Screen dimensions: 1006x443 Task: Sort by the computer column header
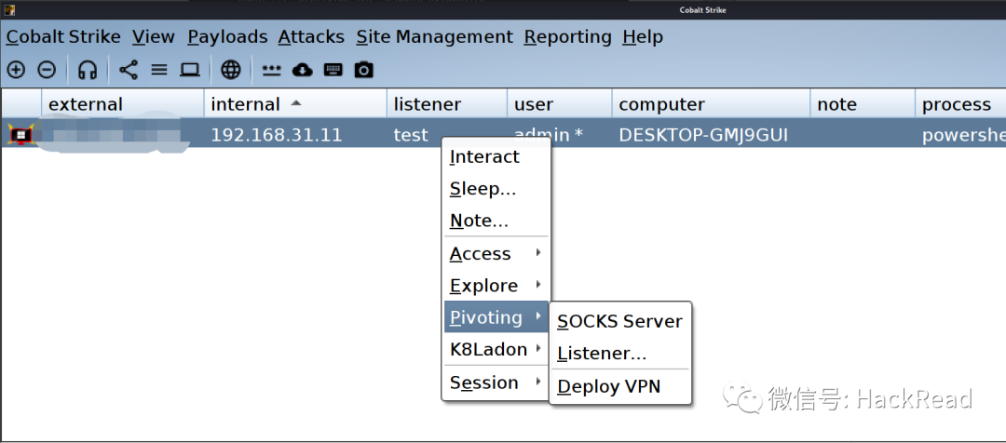coord(711,104)
